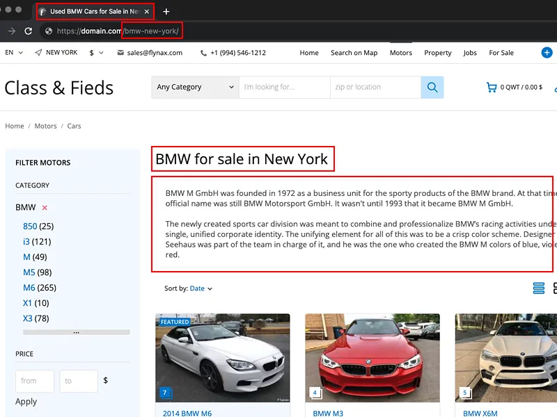Click the price 'from' input field
The image size is (557, 417).
[35, 381]
